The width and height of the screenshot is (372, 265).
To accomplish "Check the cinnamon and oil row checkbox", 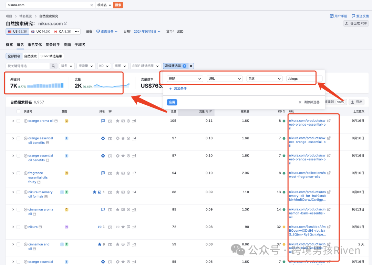I will (18, 244).
